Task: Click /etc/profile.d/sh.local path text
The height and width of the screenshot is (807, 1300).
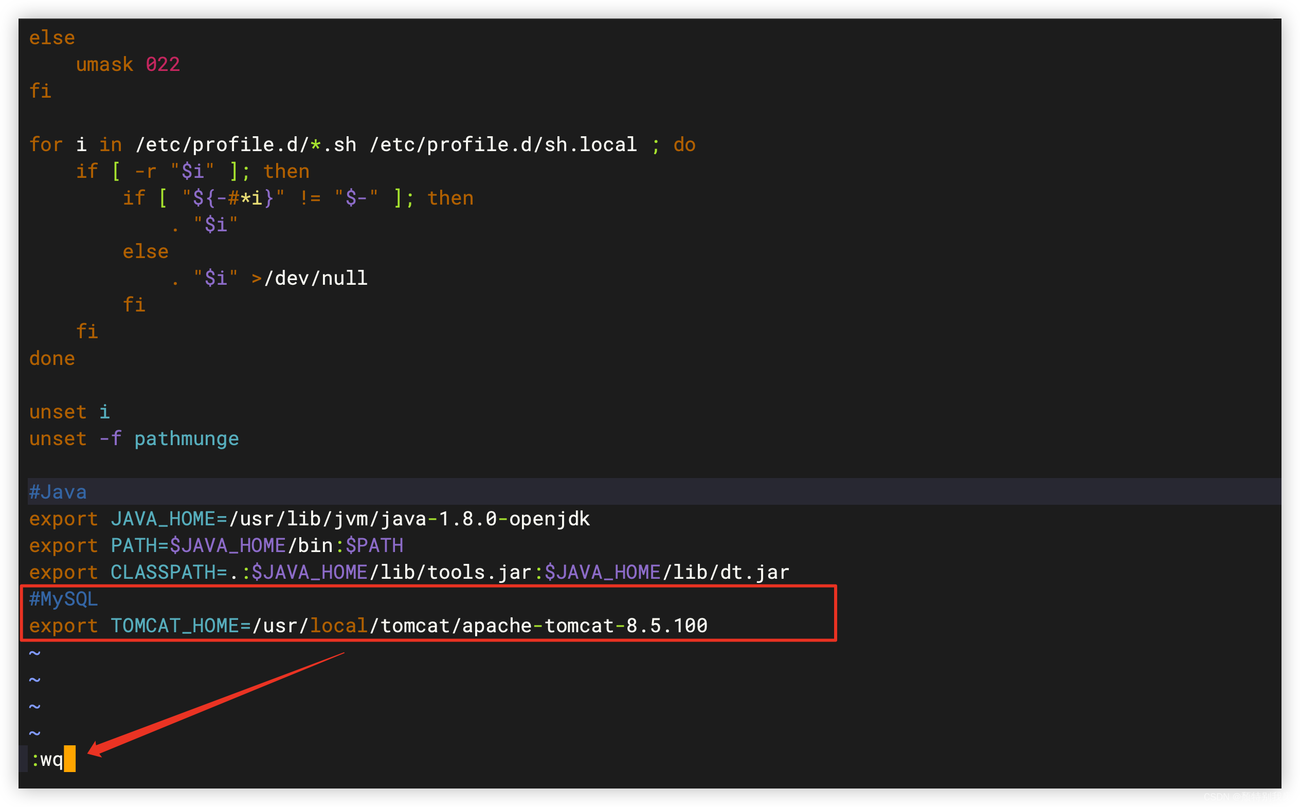Action: coord(503,144)
